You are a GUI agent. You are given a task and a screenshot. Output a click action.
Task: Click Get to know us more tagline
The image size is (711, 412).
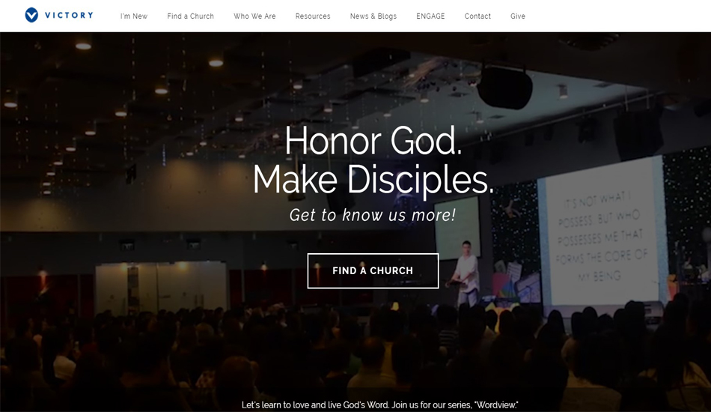[x=372, y=215]
